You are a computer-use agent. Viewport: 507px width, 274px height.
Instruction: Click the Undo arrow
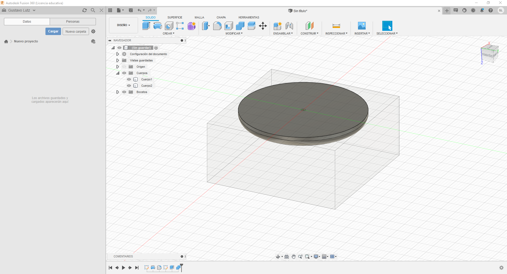click(x=139, y=10)
